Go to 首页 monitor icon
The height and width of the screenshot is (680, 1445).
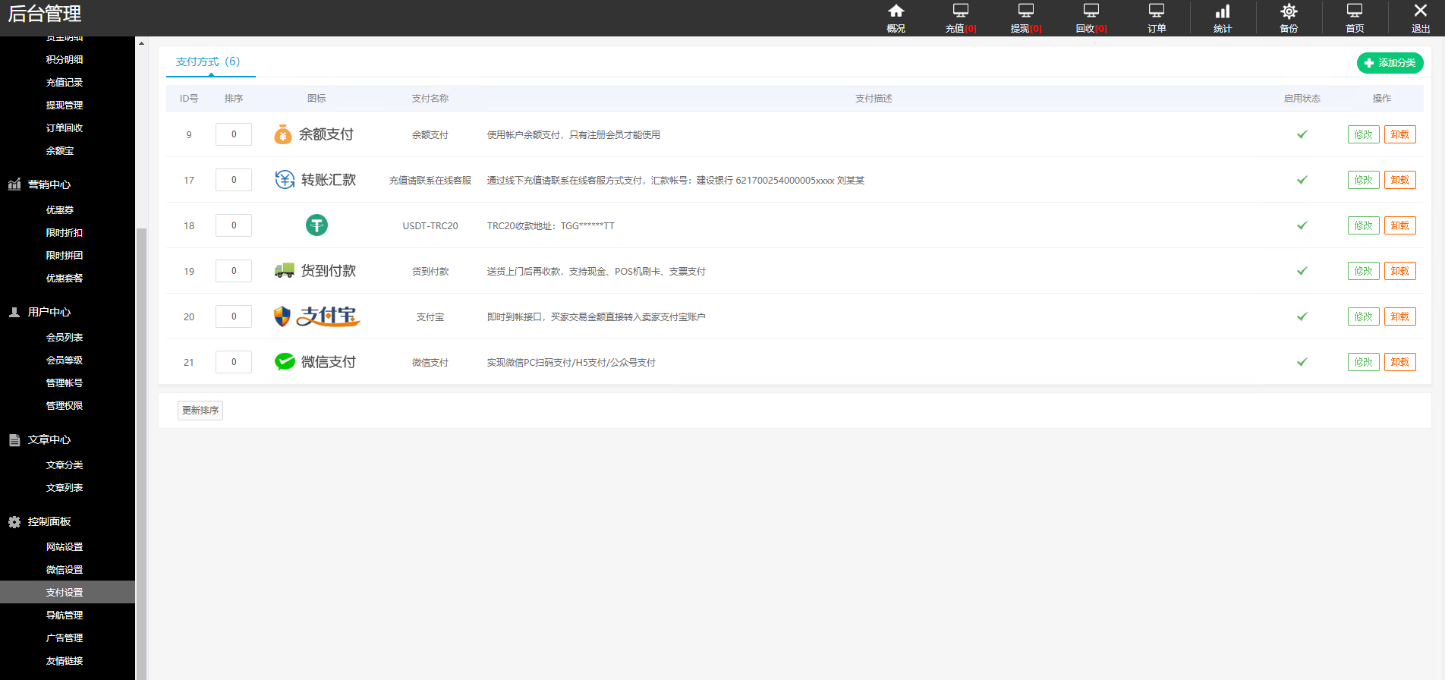click(x=1355, y=11)
